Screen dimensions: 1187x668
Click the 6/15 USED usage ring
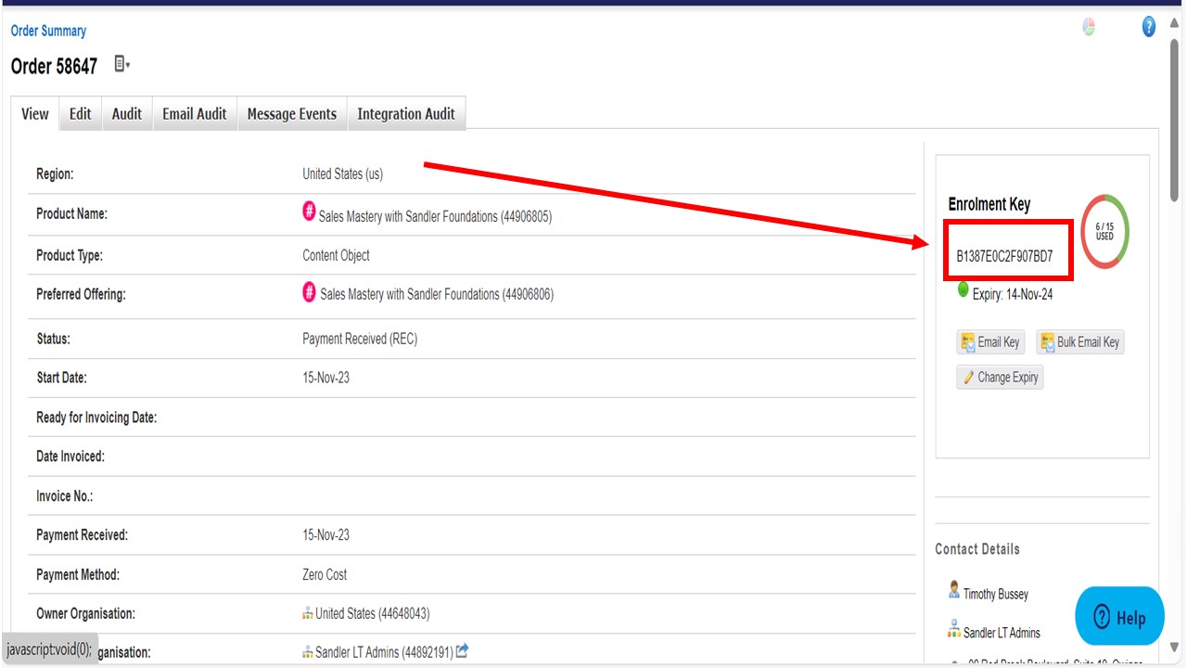coord(1104,232)
